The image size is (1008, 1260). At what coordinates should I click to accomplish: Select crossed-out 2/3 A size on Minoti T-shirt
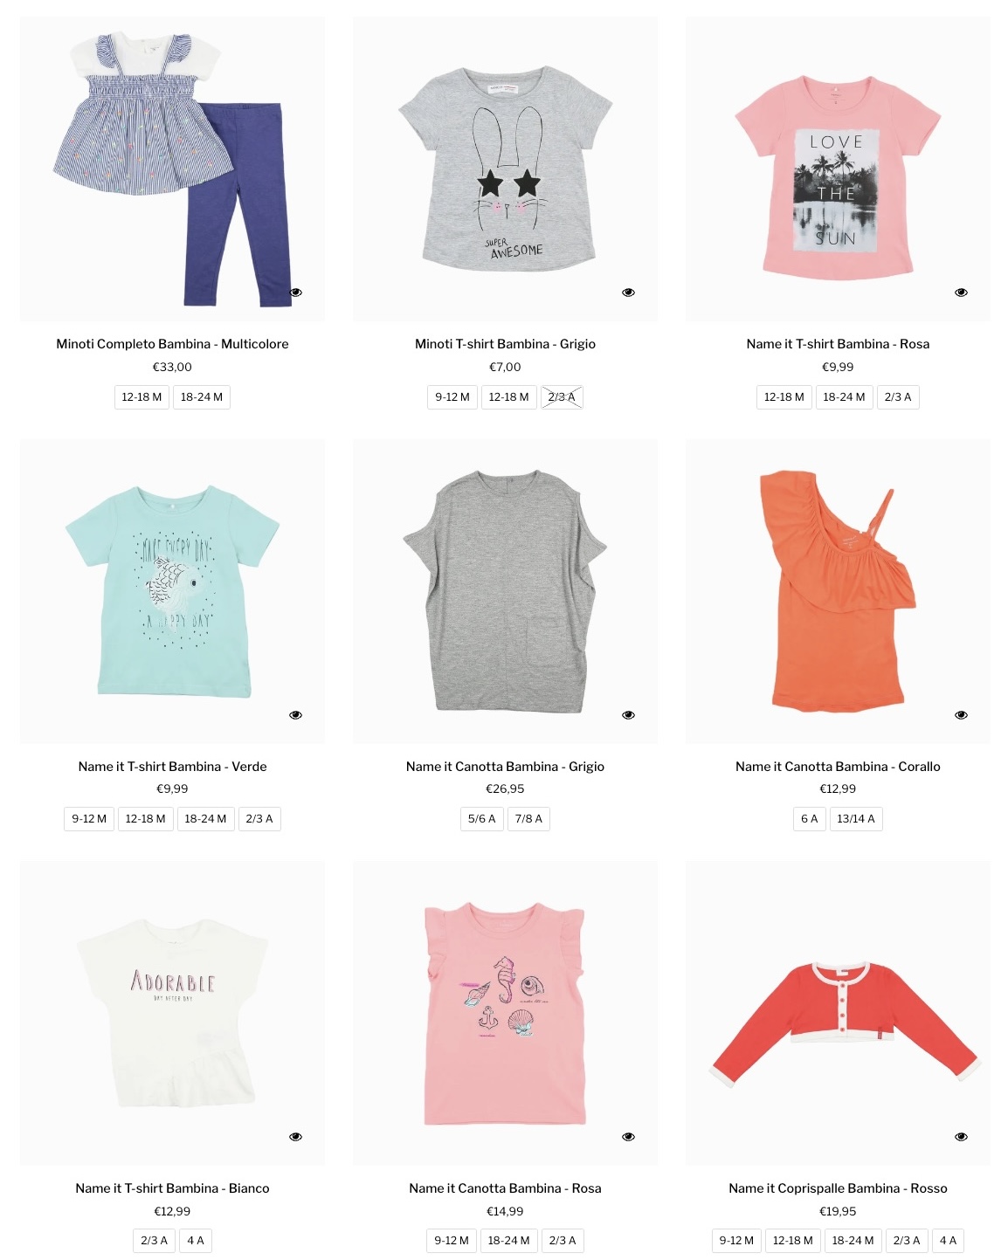point(562,397)
